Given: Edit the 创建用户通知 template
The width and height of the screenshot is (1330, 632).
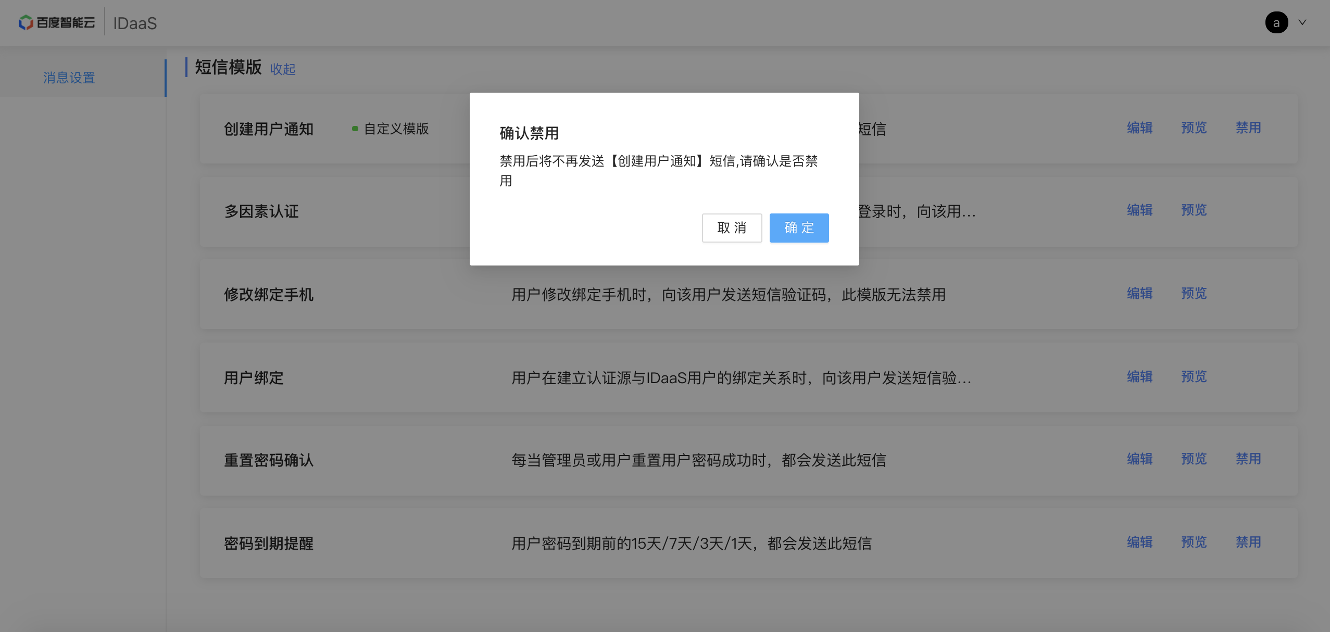Looking at the screenshot, I should point(1139,128).
